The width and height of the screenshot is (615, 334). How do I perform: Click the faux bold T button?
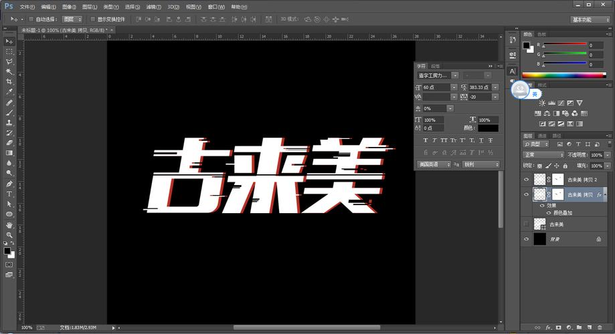425,140
